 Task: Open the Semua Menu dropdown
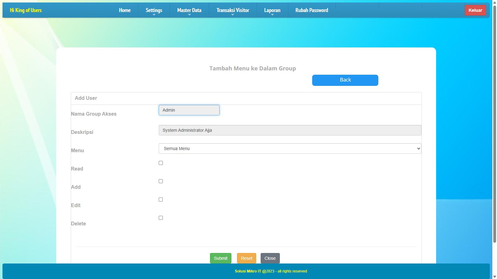(290, 148)
